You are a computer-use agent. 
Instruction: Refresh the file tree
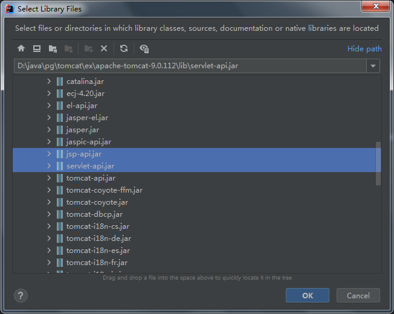tap(124, 48)
